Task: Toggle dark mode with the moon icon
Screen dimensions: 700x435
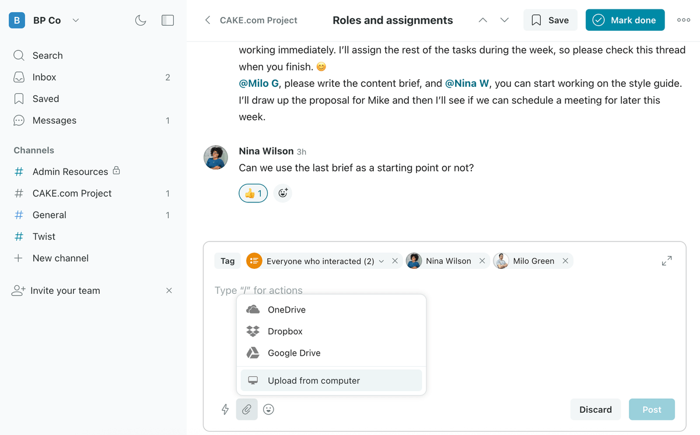Action: (141, 20)
